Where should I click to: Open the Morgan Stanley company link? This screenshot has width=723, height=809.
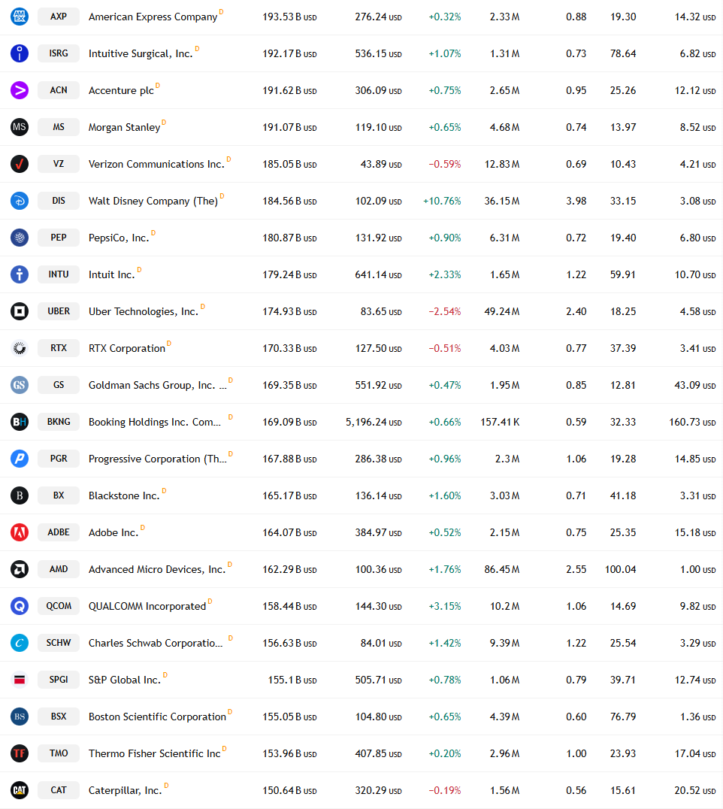tap(124, 127)
